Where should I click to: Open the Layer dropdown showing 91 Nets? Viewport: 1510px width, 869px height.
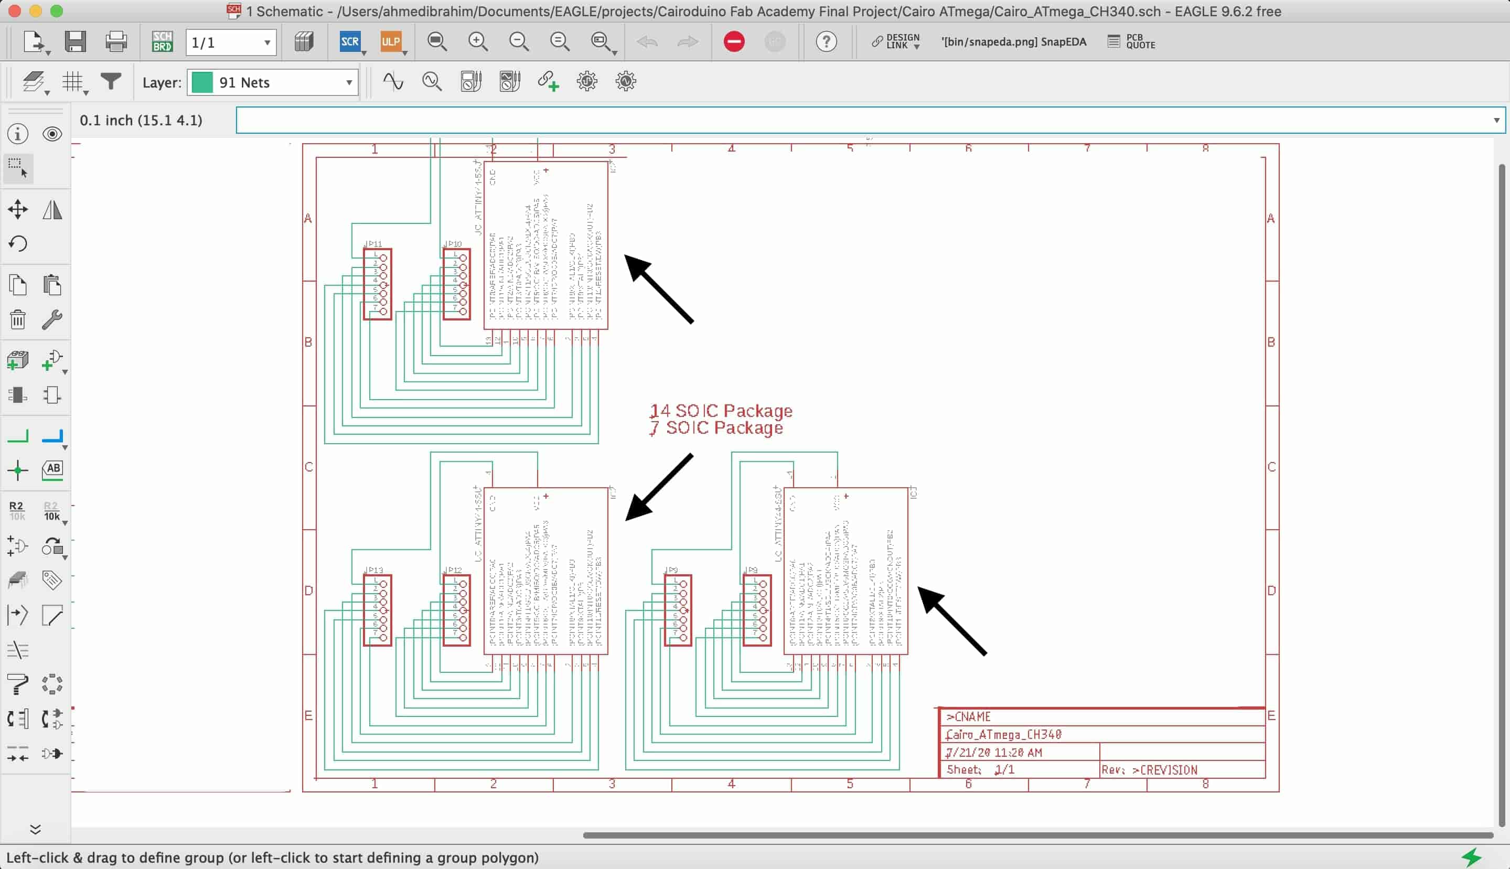(x=273, y=82)
